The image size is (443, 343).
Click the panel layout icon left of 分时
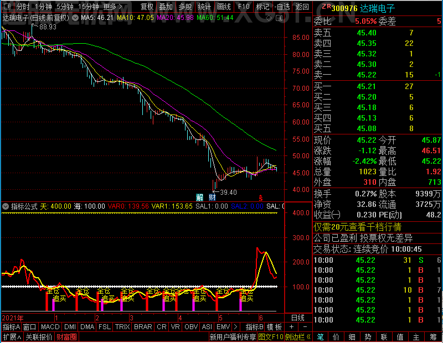click(x=8, y=6)
